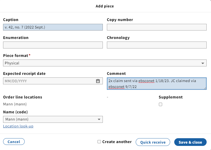The image size is (211, 150).
Task: Open the Location look-up link
Action: (x=18, y=126)
